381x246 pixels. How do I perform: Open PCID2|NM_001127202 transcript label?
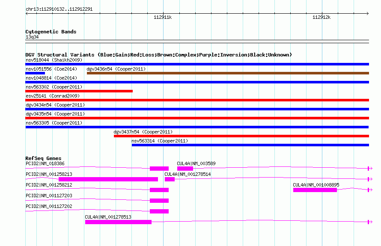49,206
